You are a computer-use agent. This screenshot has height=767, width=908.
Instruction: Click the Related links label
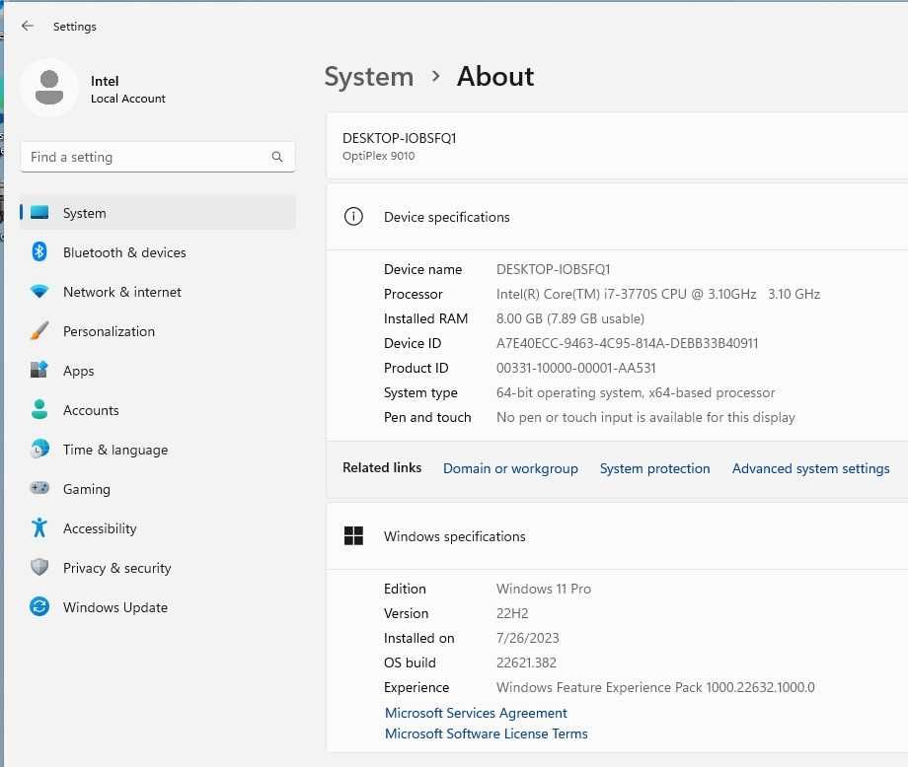pyautogui.click(x=382, y=467)
